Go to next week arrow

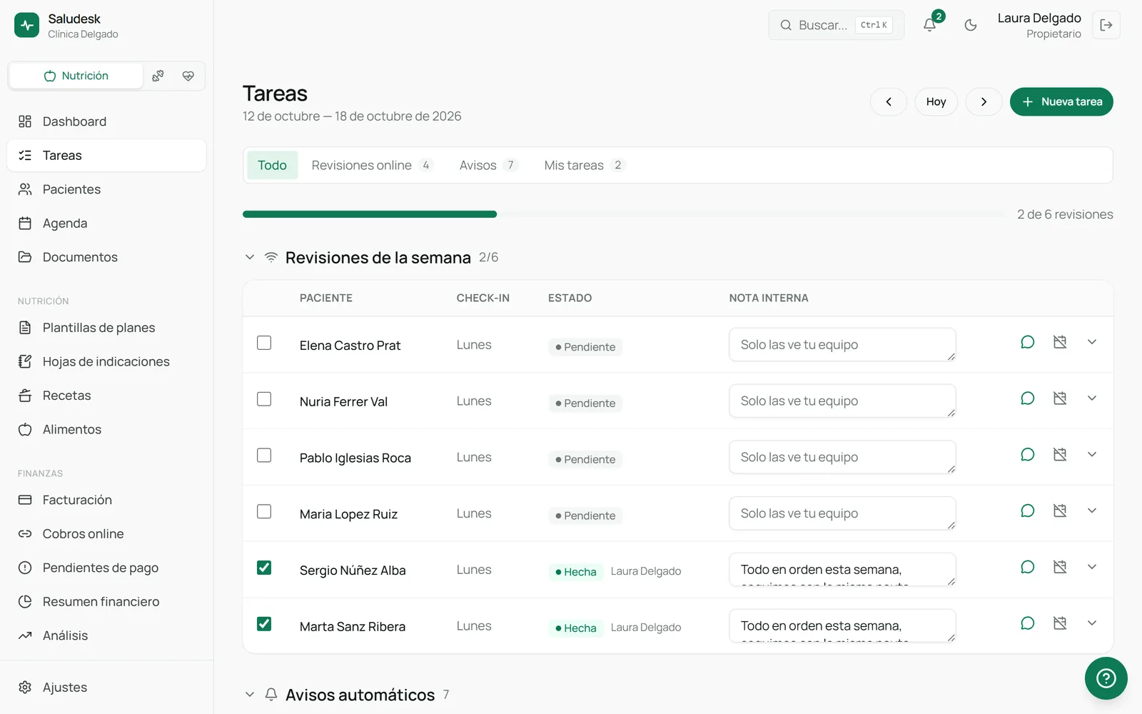pos(984,101)
